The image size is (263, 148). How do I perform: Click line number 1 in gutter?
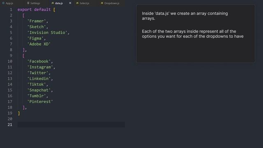tap(11, 9)
